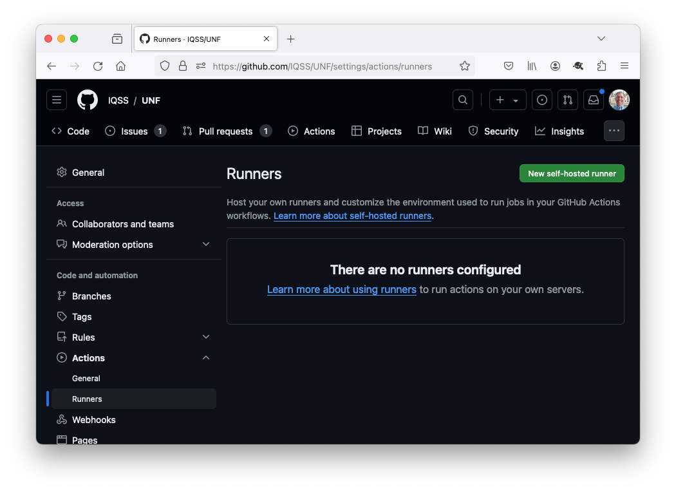Viewport: 676px width, 492px height.
Task: Bookmark page with star icon
Action: point(465,66)
